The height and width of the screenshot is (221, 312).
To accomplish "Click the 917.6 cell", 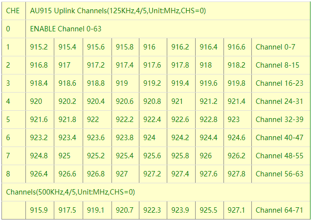I will coord(153,65).
